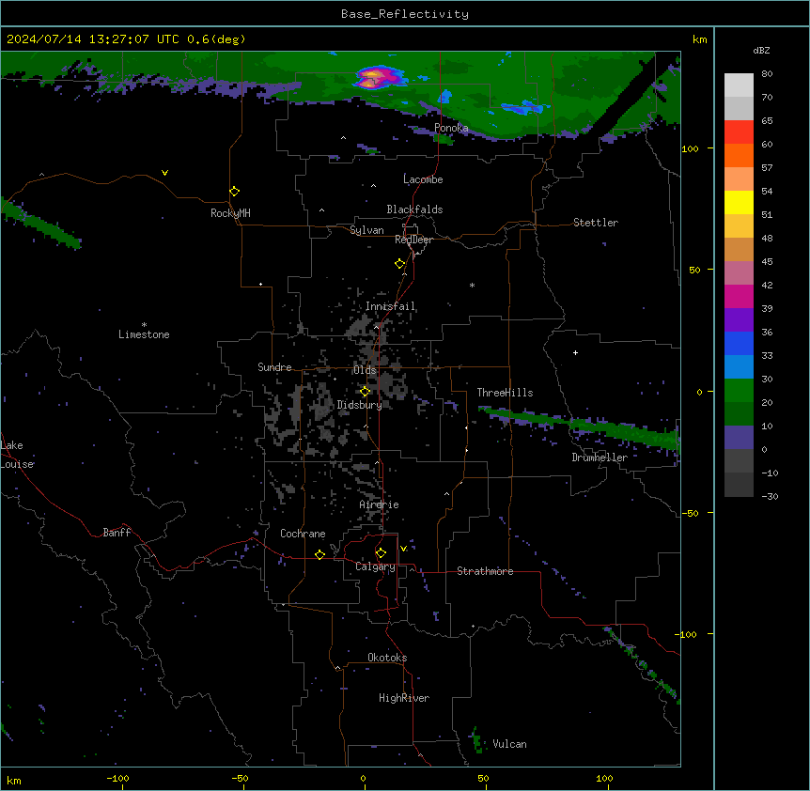Select the purple 36-39 dBZ legend swatch
Image resolution: width=810 pixels, height=791 pixels.
739,319
